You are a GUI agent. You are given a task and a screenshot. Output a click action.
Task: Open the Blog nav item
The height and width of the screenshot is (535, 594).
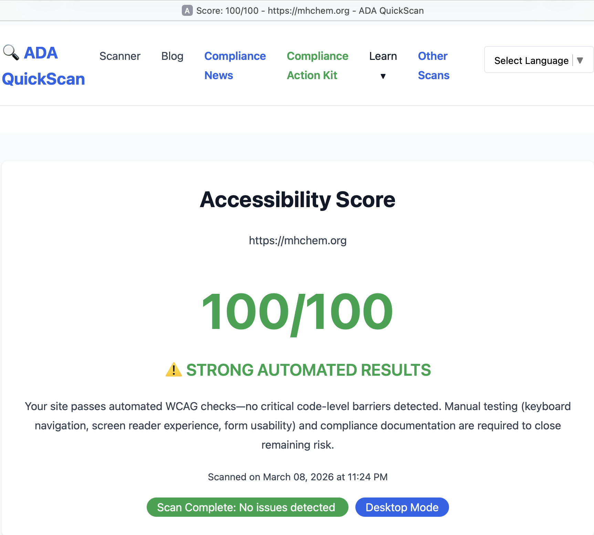point(172,56)
